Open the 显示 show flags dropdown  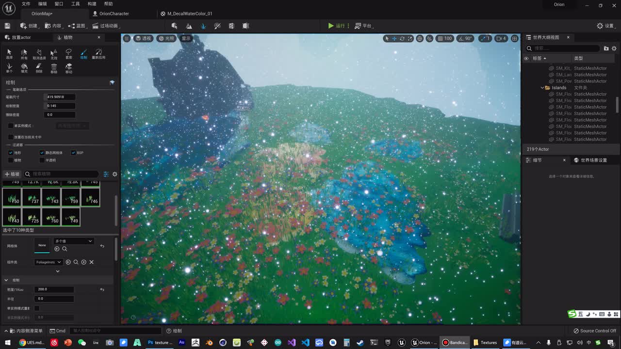(186, 38)
